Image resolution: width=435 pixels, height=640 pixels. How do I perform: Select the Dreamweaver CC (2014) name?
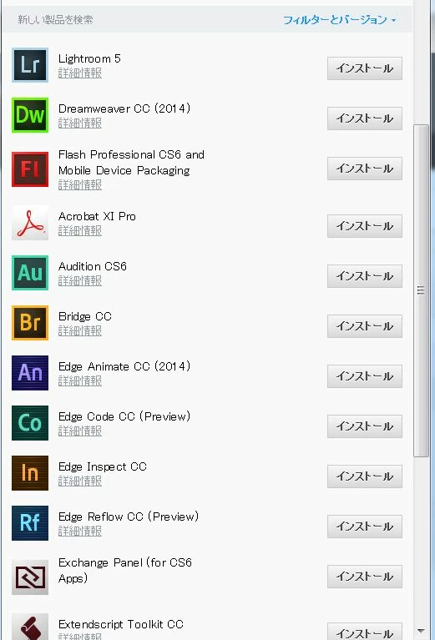[x=124, y=108]
